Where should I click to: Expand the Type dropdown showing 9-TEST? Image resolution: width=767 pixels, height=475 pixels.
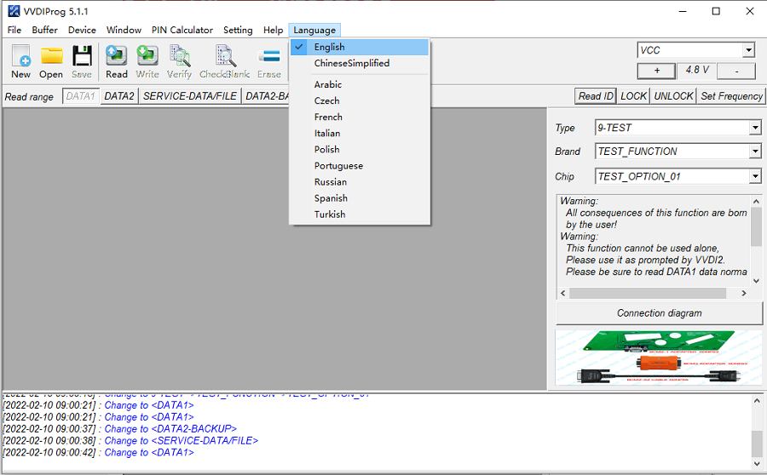(x=754, y=128)
